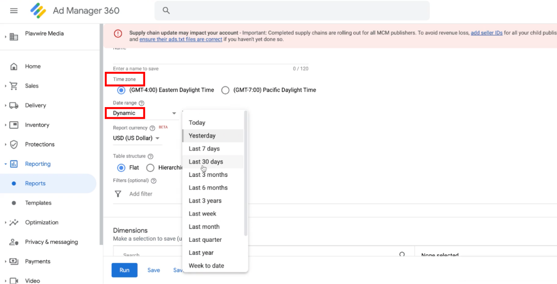Open the add seller IDs link
Viewport: 557px width, 284px height.
tap(487, 32)
